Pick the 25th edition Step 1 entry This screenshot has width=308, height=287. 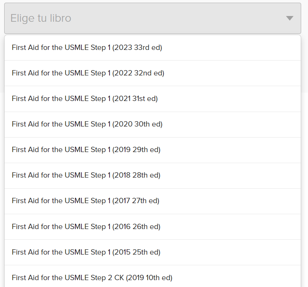86,252
